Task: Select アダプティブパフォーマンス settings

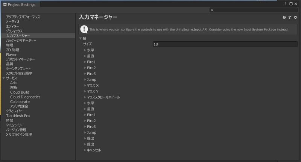Action: pyautogui.click(x=23, y=17)
